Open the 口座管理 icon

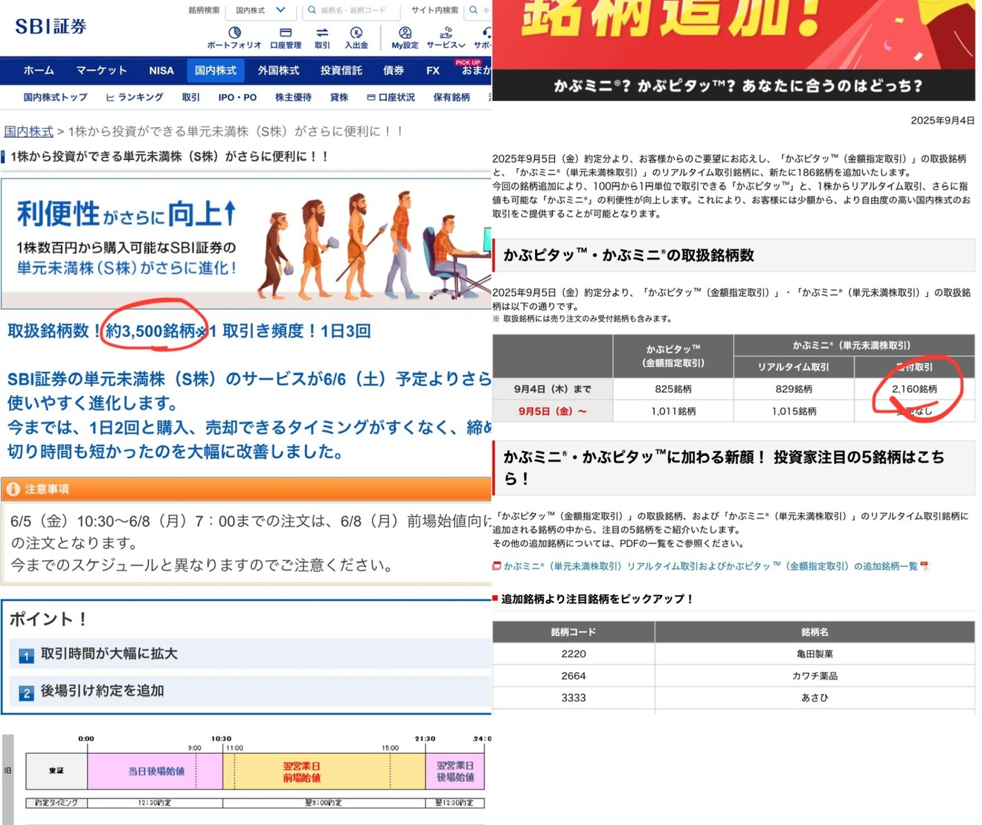[286, 33]
